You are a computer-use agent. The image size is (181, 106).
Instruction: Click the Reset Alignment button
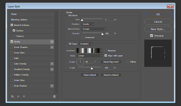pos(111,62)
